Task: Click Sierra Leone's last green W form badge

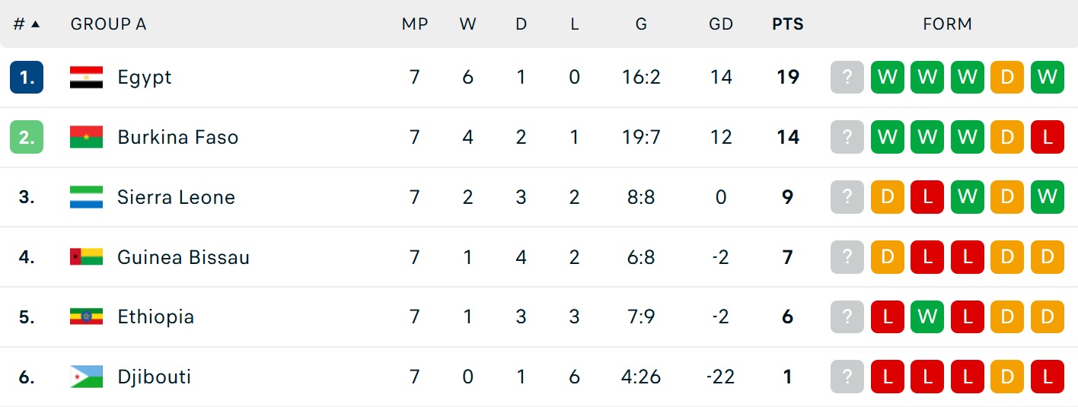Action: click(x=1047, y=197)
